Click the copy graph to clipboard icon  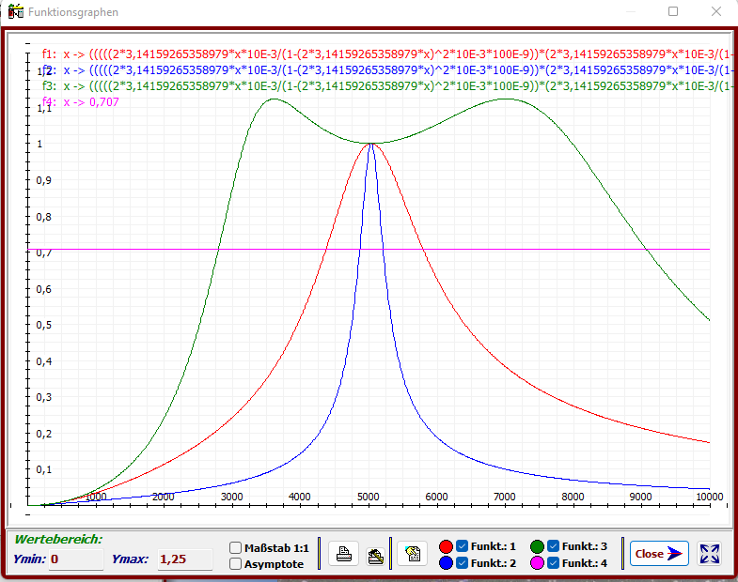[x=412, y=554]
